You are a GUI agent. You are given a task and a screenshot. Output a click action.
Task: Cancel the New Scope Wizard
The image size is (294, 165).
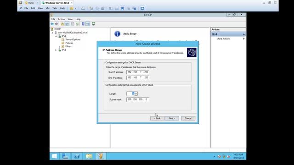coord(188,118)
